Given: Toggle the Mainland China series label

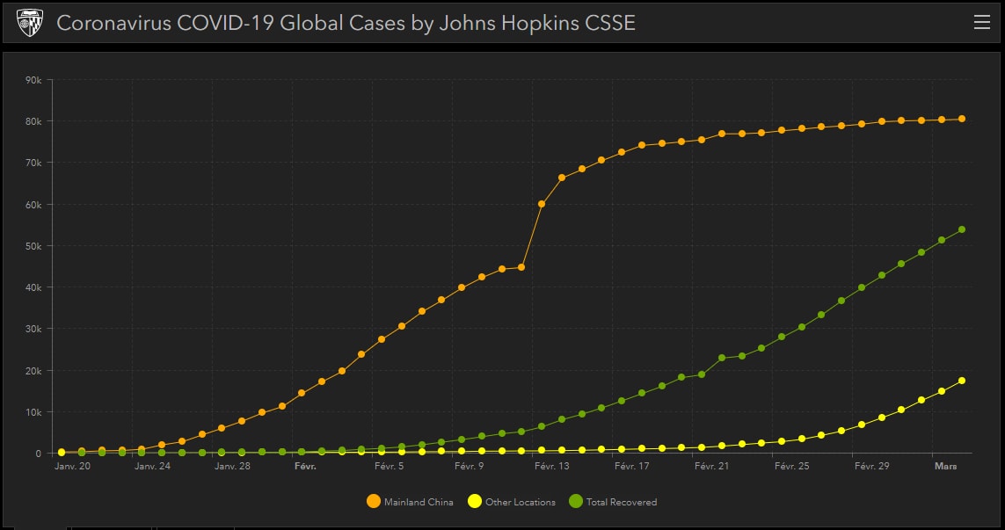Looking at the screenshot, I should [419, 503].
